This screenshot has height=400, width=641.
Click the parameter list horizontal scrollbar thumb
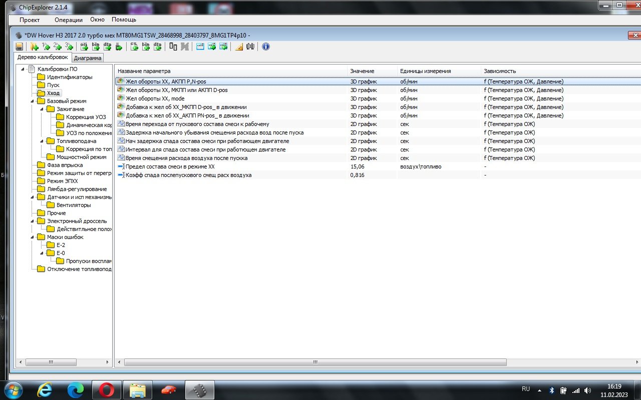315,362
